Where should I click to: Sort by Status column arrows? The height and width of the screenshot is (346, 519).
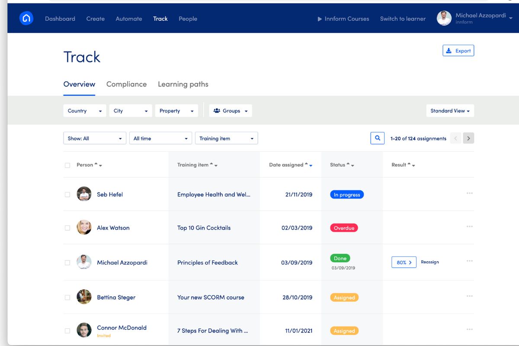coord(350,165)
